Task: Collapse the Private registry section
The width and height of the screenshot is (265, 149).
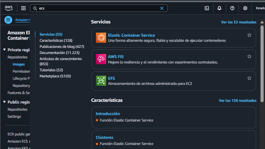Action: [4, 50]
